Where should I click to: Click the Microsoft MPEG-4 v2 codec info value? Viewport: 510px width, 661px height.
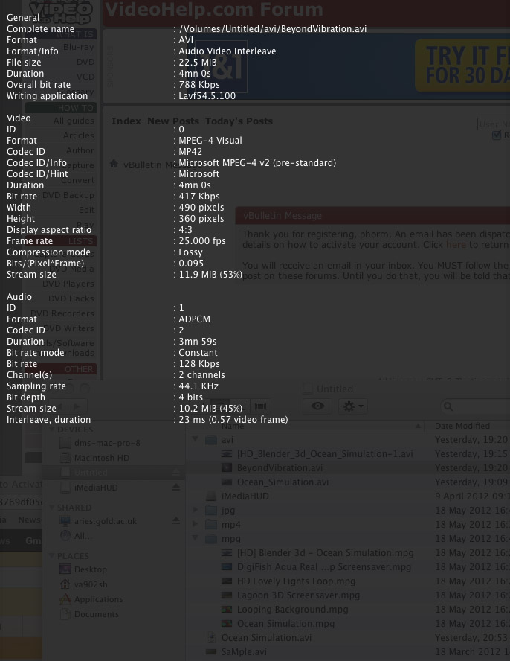click(x=257, y=163)
